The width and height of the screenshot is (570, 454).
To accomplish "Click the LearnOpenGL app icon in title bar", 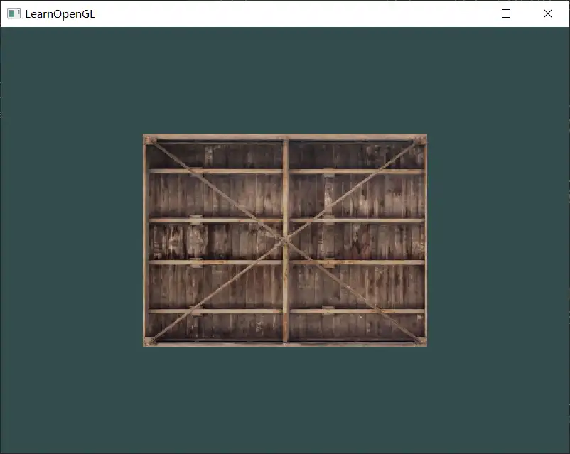I will pyautogui.click(x=14, y=13).
